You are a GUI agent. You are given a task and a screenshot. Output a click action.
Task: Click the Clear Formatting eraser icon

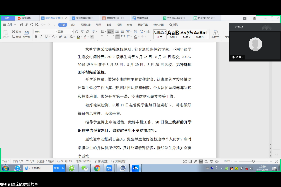[87, 31]
